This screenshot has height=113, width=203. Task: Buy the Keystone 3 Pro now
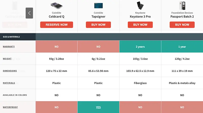tap(140, 25)
